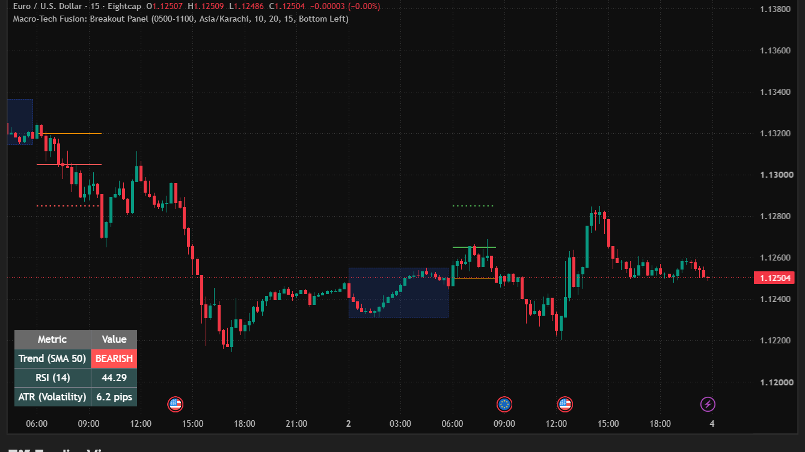Image resolution: width=805 pixels, height=452 pixels.
Task: Click the Metric header cell in the panel table
Action: coord(52,339)
